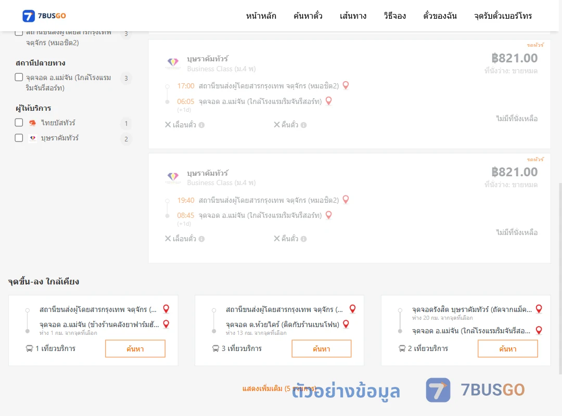This screenshot has width=562, height=416.
Task: Click the จุดขึ้น-ลง ใกล้เคียง section heading
Action: pyautogui.click(x=43, y=282)
